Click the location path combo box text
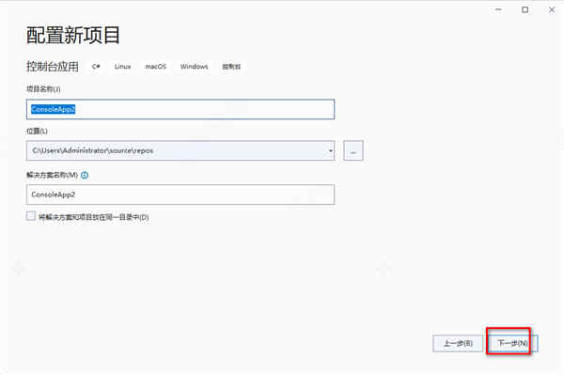 pos(93,150)
